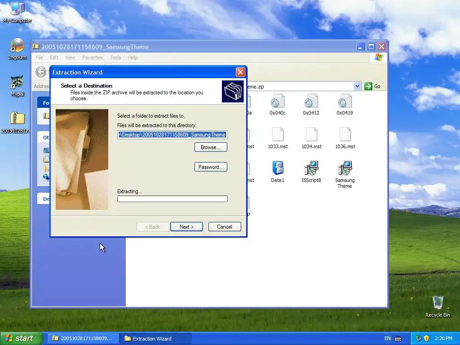Image resolution: width=460 pixels, height=345 pixels.
Task: Maximize the SamsungTheme Explorer window
Action: (x=371, y=47)
